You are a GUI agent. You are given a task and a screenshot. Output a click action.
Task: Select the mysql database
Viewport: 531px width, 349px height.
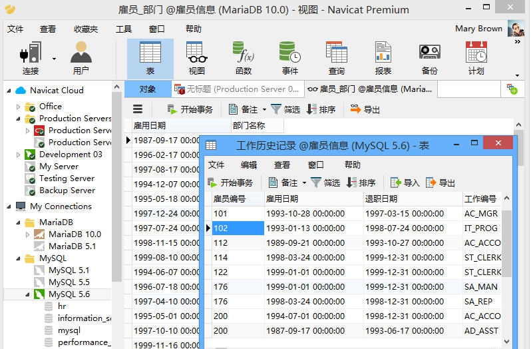click(x=69, y=330)
